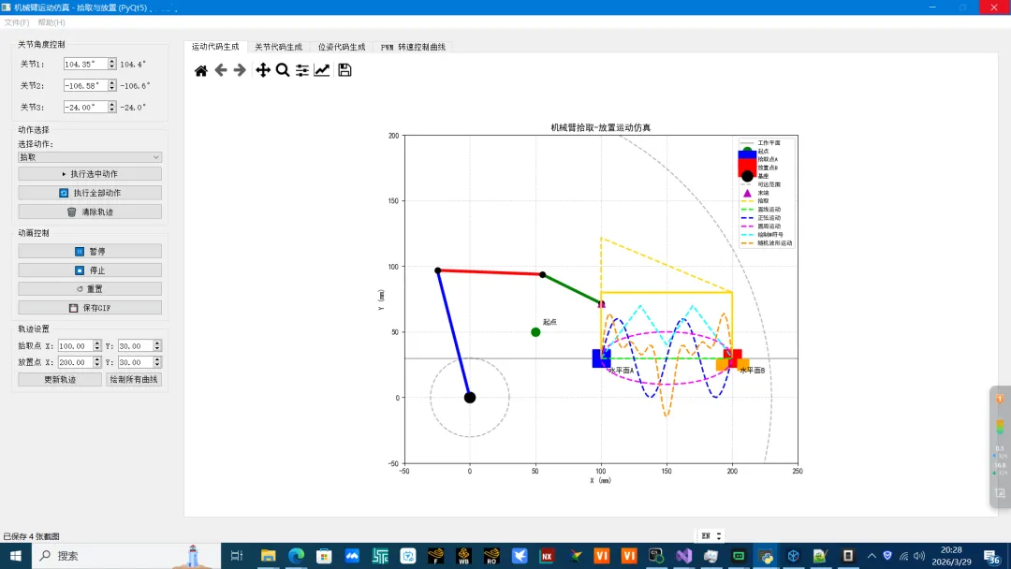
Task: Toggle the EN input language indicator
Action: coord(711,535)
